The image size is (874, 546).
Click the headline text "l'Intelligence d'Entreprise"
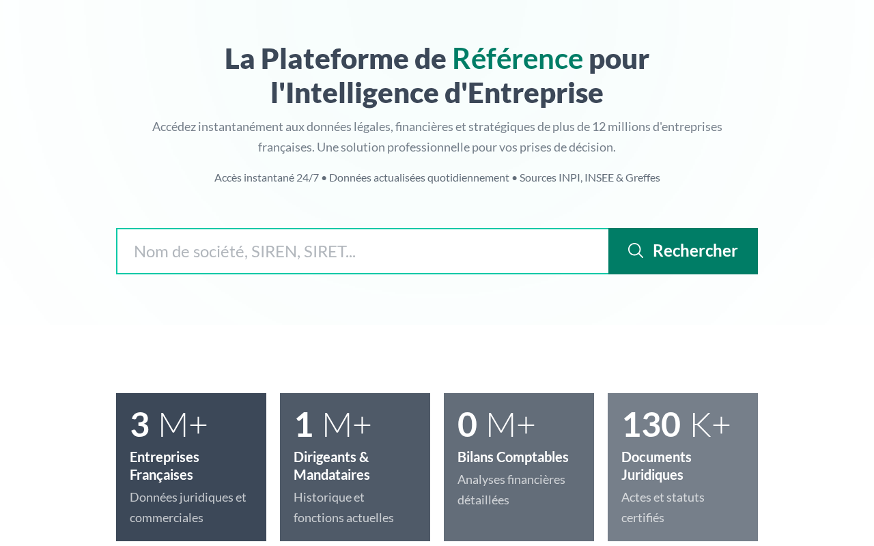437,93
